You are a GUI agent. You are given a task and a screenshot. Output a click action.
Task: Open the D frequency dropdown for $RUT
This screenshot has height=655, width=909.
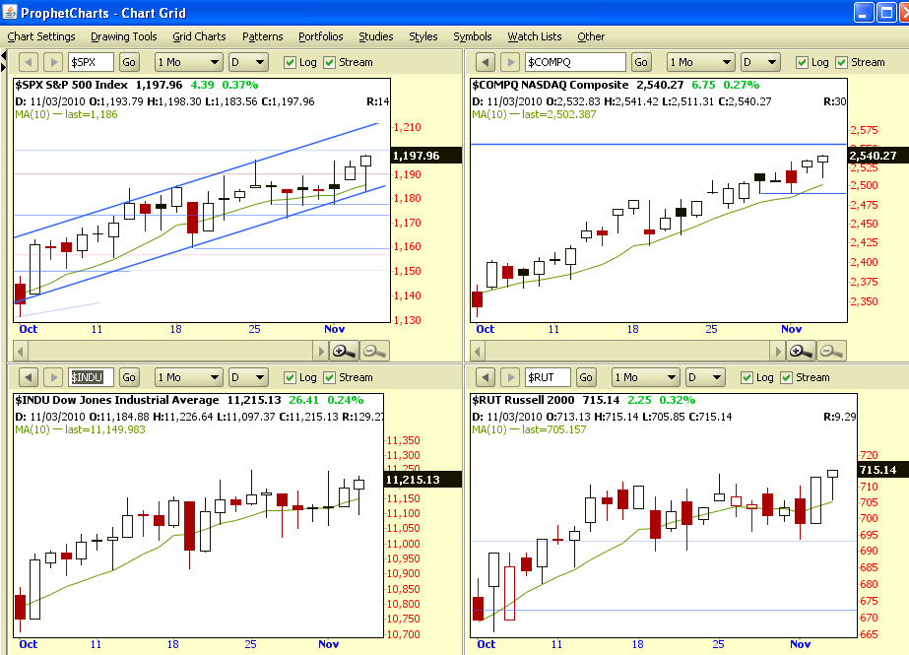[705, 377]
